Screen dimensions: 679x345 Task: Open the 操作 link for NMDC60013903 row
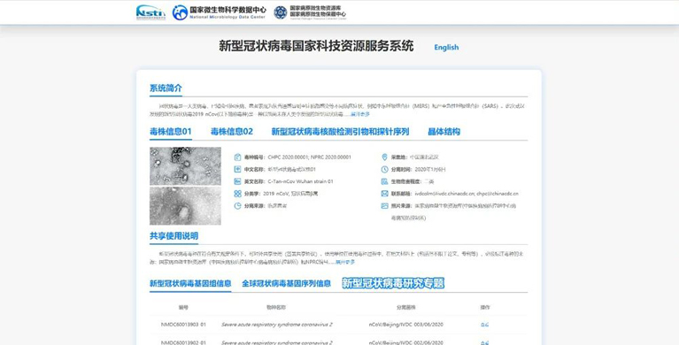coord(484,325)
